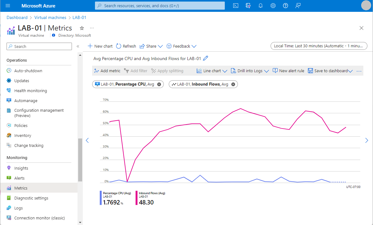Screen dimensions: 373x225
Task: Collapse the sidebar with the double chevron
Action: click(x=78, y=46)
